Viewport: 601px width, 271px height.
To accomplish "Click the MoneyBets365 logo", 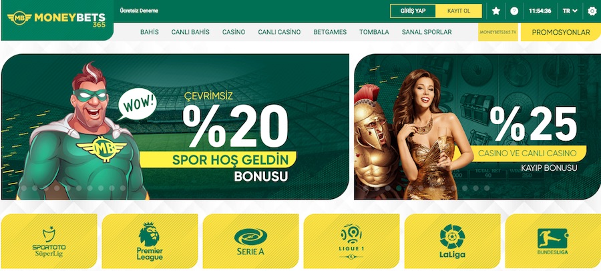I will point(56,19).
